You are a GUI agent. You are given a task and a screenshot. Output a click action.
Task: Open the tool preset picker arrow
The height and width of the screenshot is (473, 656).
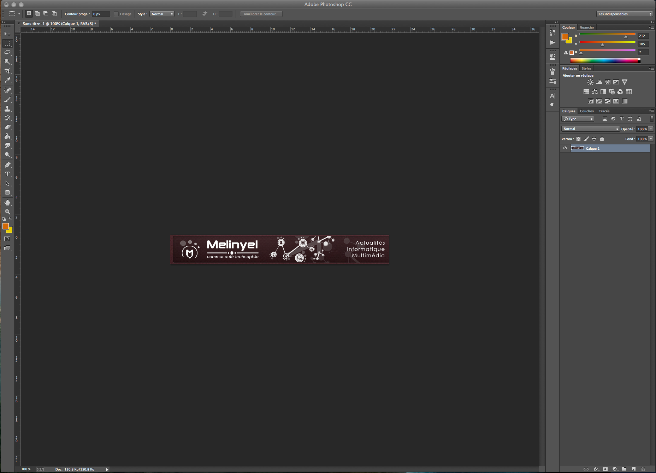coord(19,14)
